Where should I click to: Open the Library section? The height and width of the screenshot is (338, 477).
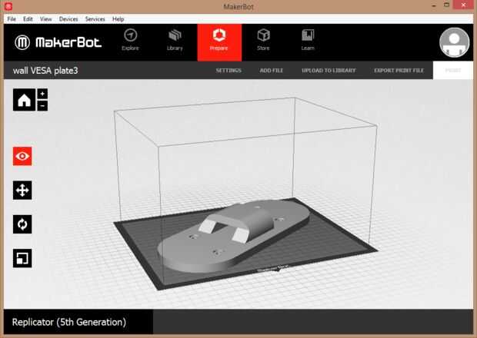click(x=175, y=41)
